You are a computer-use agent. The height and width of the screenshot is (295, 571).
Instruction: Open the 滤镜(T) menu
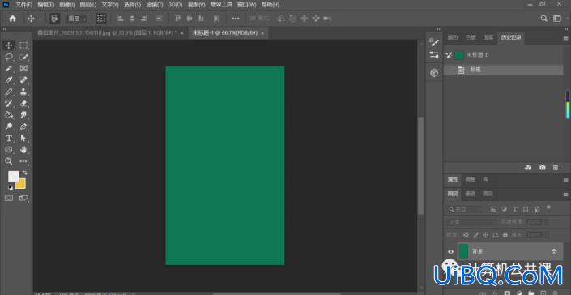click(155, 5)
